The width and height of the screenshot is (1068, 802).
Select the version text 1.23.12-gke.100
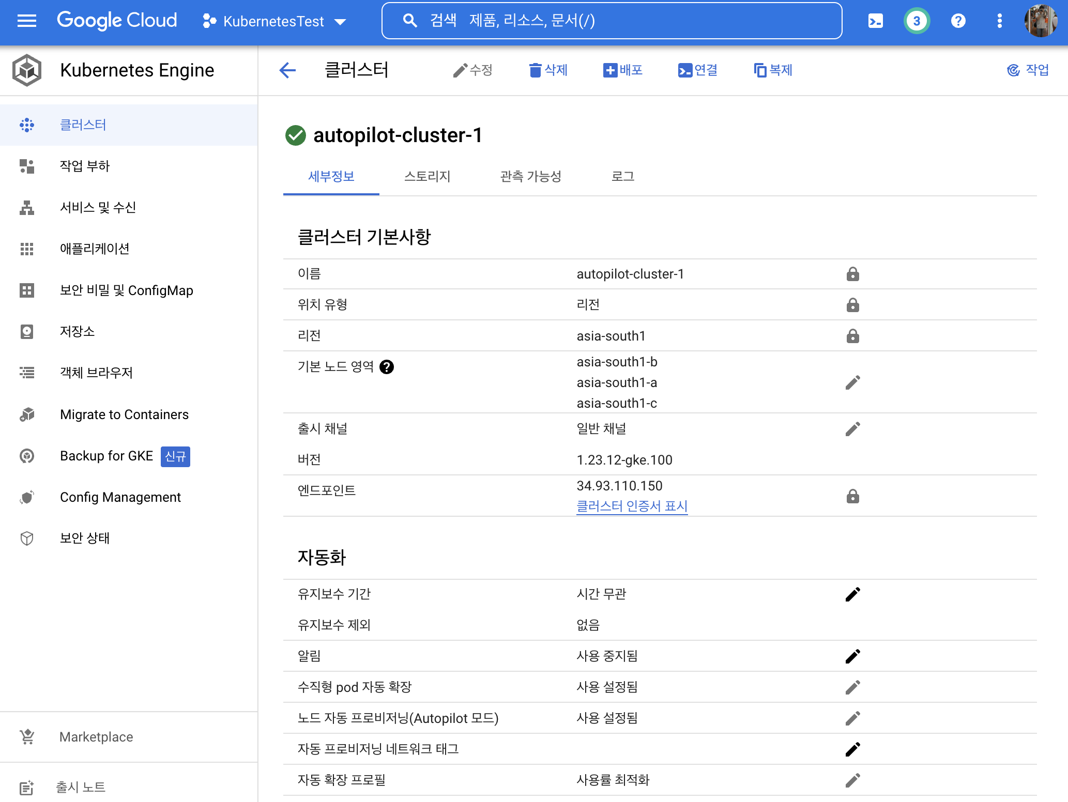coord(624,460)
